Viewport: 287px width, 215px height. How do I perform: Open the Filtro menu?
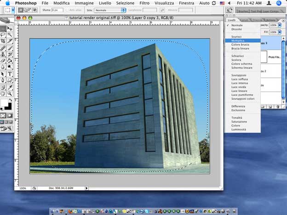[x=144, y=3]
